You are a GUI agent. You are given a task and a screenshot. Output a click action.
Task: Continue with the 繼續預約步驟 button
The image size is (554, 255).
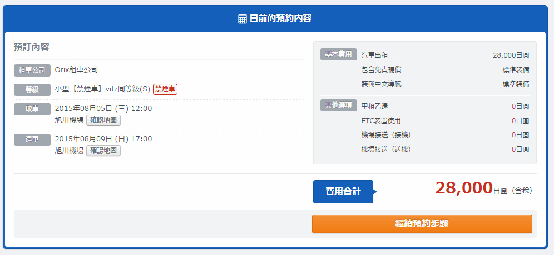point(422,223)
